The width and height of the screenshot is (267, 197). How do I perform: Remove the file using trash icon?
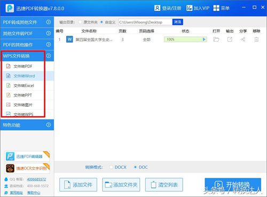[x=256, y=40]
